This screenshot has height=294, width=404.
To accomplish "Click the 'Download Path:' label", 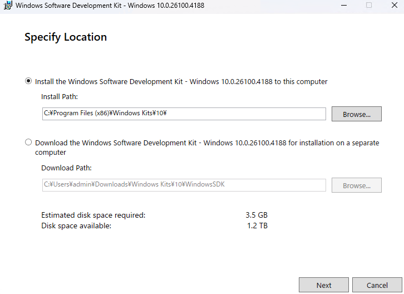I will click(66, 168).
